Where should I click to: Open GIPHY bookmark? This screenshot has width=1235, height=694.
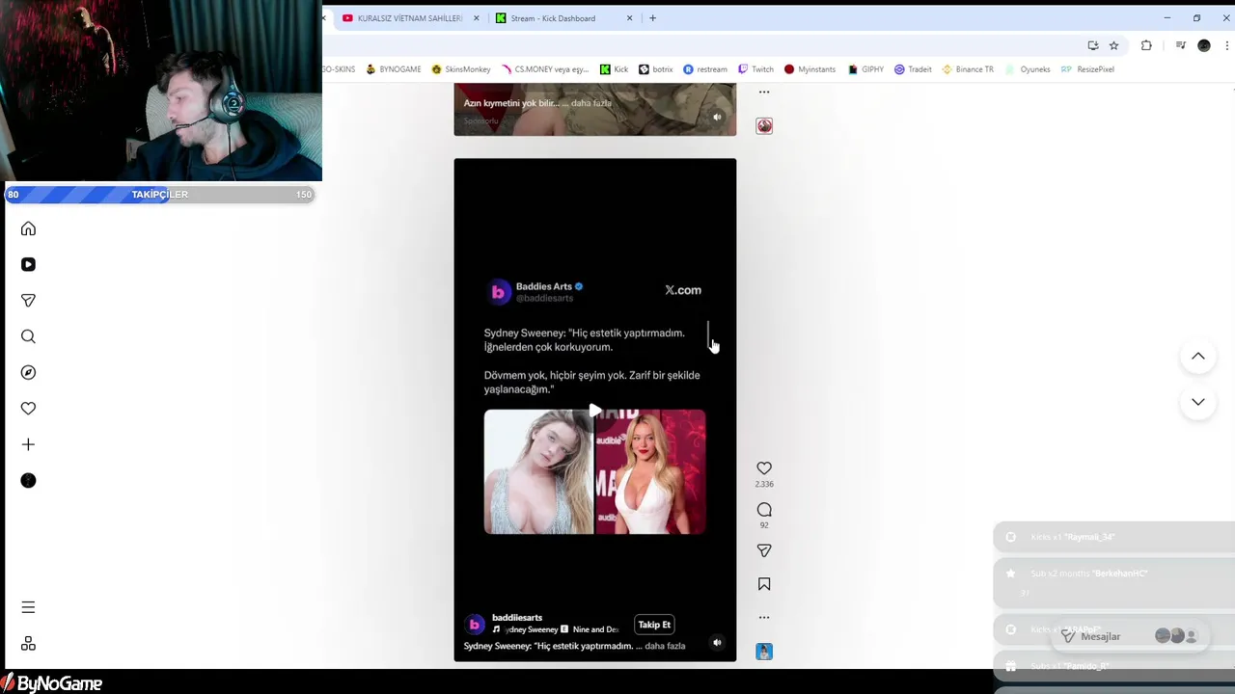pyautogui.click(x=865, y=69)
